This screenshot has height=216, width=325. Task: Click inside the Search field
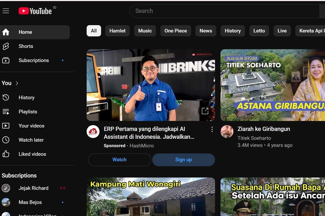coord(225,11)
